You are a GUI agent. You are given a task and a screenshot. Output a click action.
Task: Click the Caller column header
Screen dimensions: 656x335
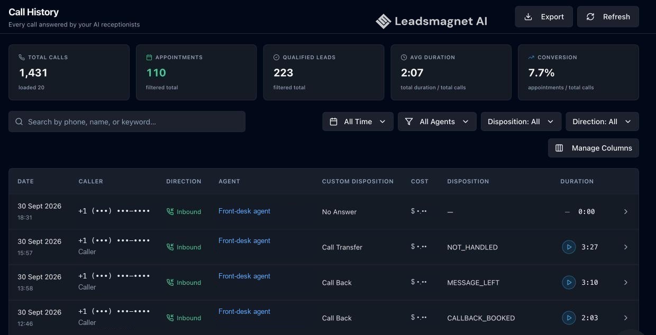click(x=91, y=181)
